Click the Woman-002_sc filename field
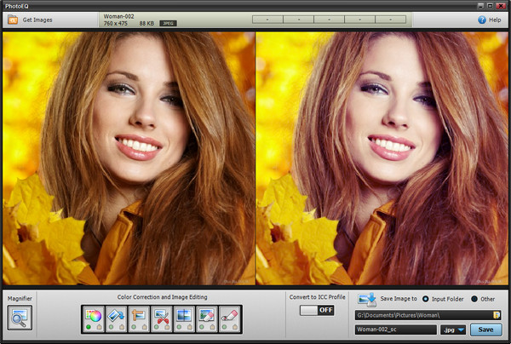The image size is (511, 344). pos(395,330)
